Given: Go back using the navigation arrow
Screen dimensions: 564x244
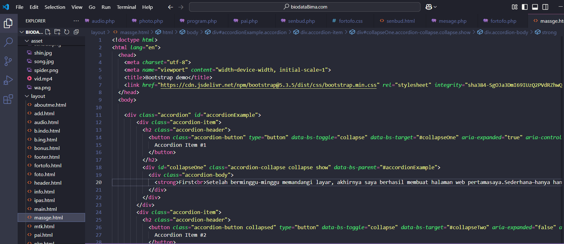Looking at the screenshot, I should [x=170, y=7].
